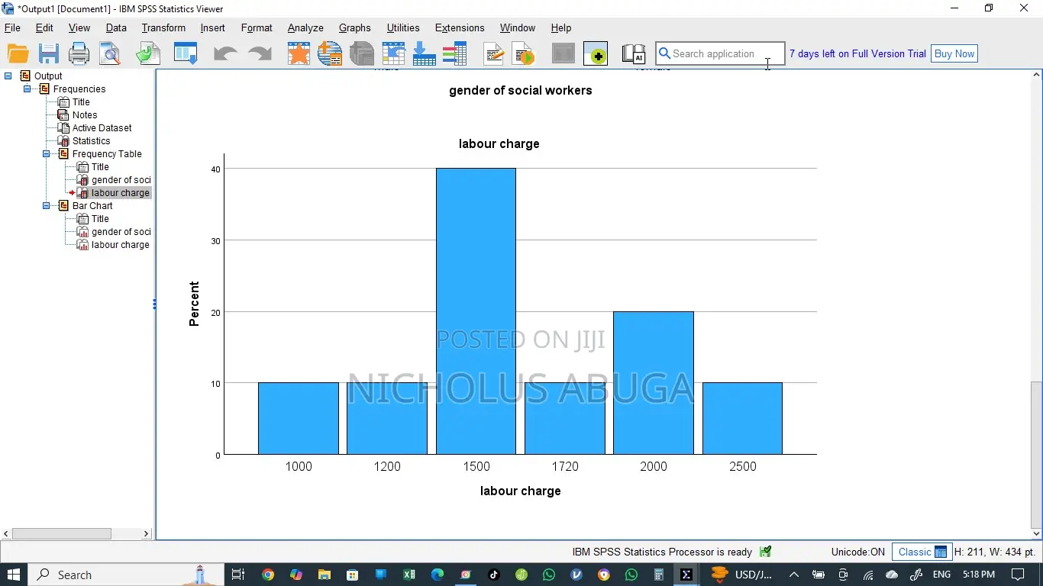The width and height of the screenshot is (1043, 586).
Task: Click the processor ready status icon
Action: (x=766, y=552)
